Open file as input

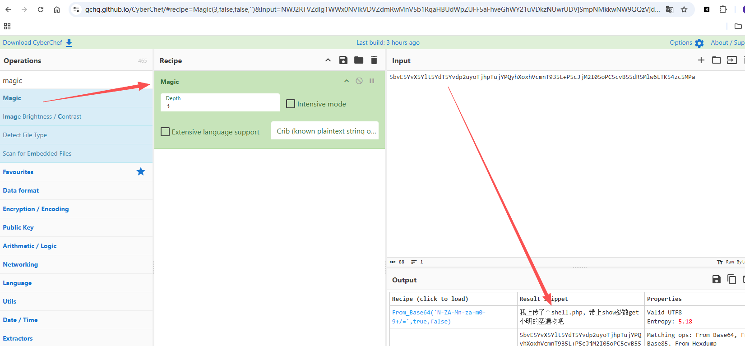click(x=732, y=60)
